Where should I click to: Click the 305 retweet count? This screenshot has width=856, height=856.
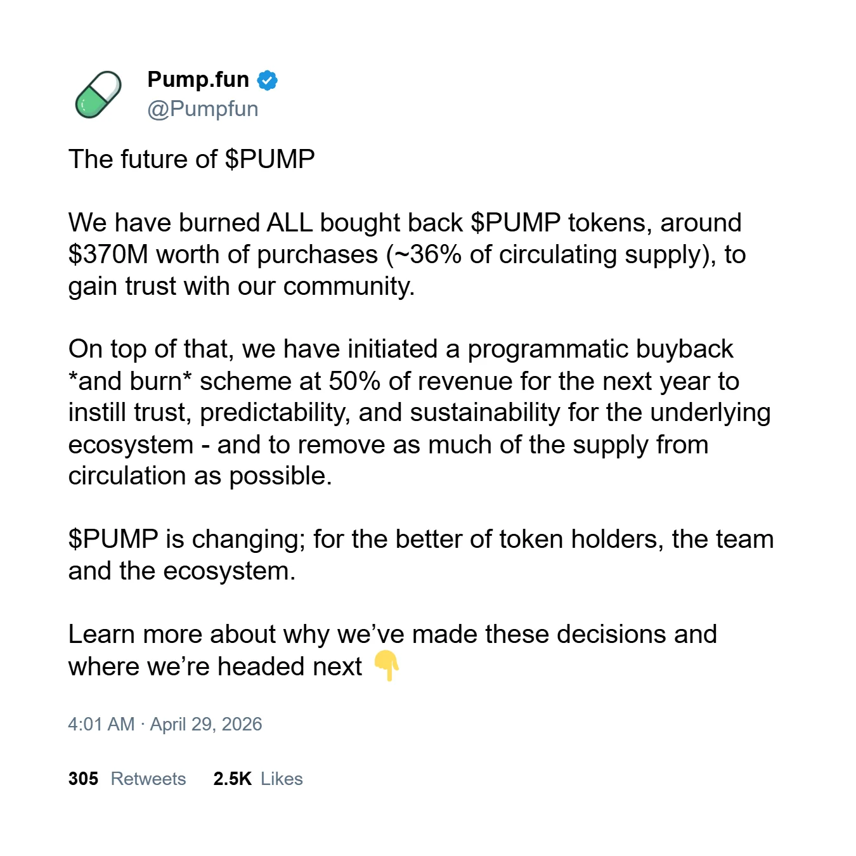point(83,779)
